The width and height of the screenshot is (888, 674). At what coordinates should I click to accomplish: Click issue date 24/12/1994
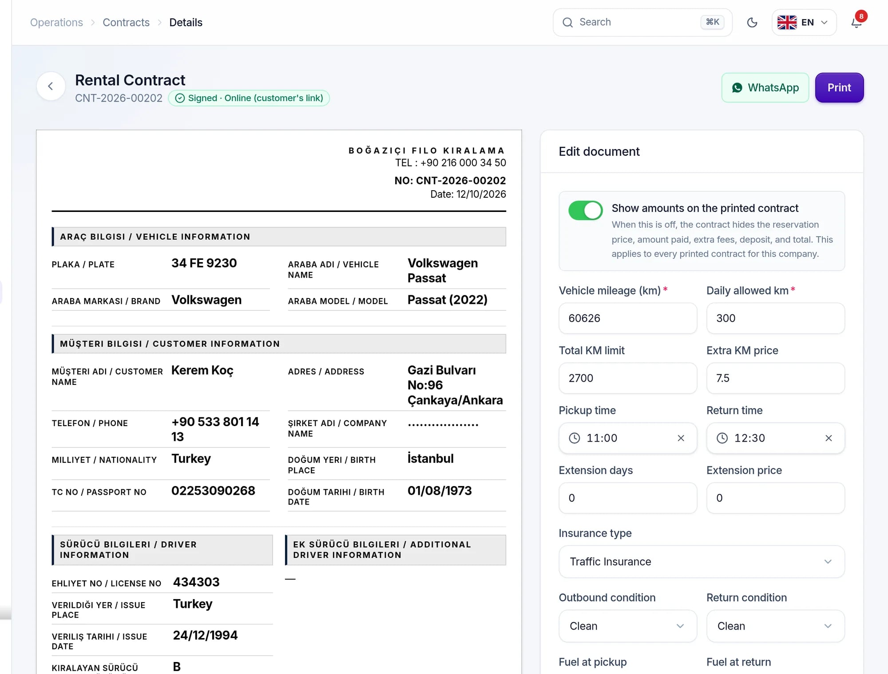click(205, 635)
